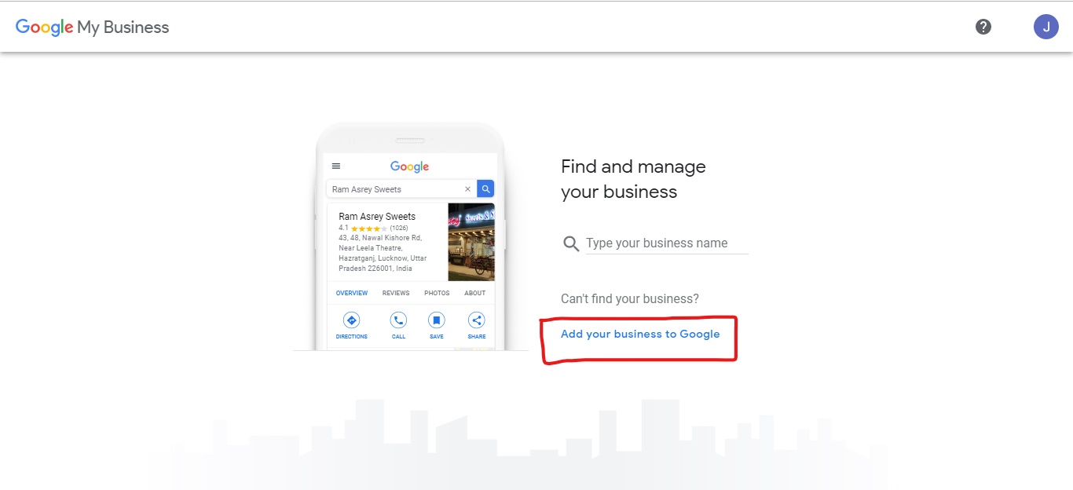Viewport: 1073px width, 490px height.
Task: Click the Save bookmark icon
Action: point(437,320)
